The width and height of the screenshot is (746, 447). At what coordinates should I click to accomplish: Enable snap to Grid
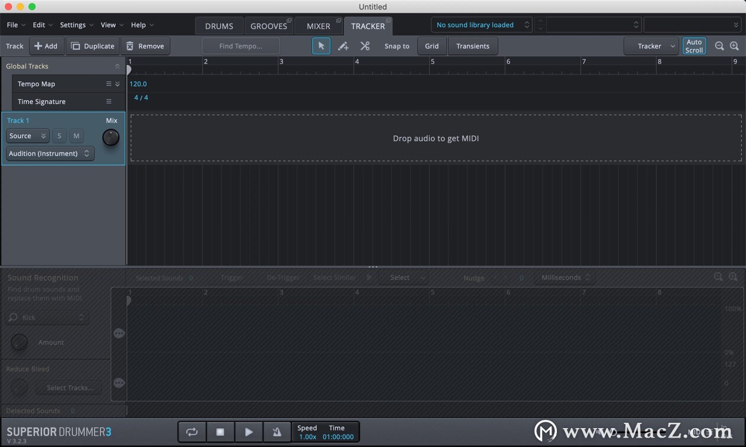tap(432, 46)
